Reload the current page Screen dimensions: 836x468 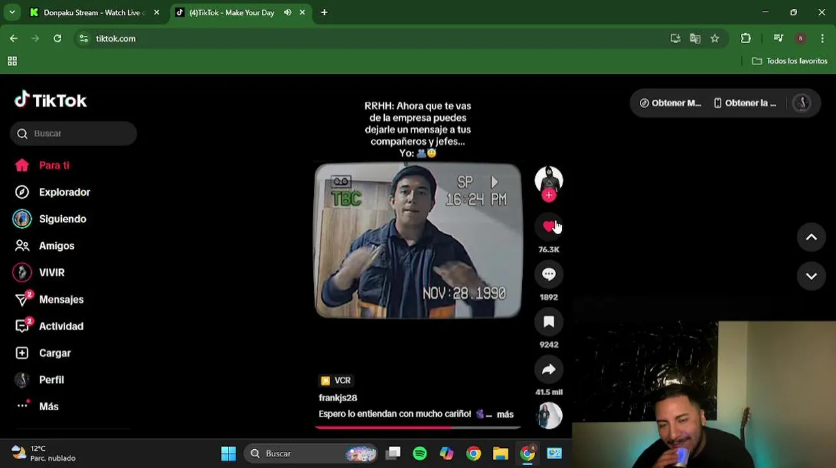[x=57, y=38]
